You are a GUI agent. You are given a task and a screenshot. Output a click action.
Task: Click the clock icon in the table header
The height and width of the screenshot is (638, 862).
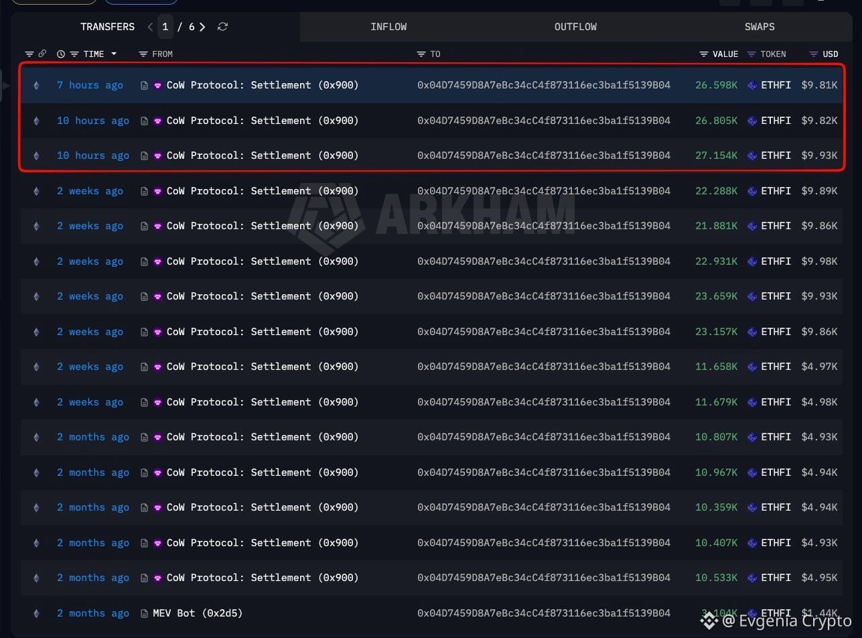tap(61, 54)
